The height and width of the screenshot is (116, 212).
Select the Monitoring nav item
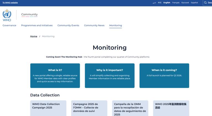pos(116,25)
